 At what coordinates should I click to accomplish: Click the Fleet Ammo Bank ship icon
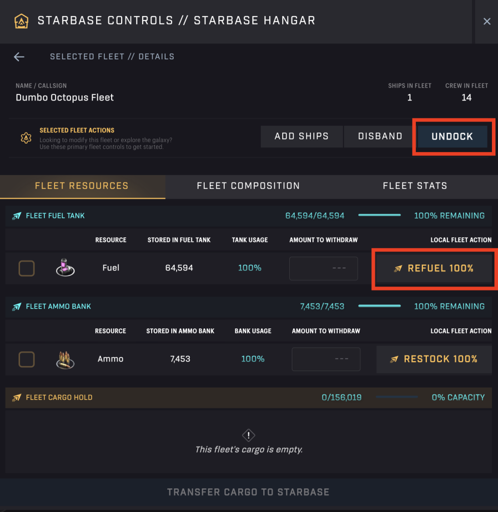click(18, 306)
